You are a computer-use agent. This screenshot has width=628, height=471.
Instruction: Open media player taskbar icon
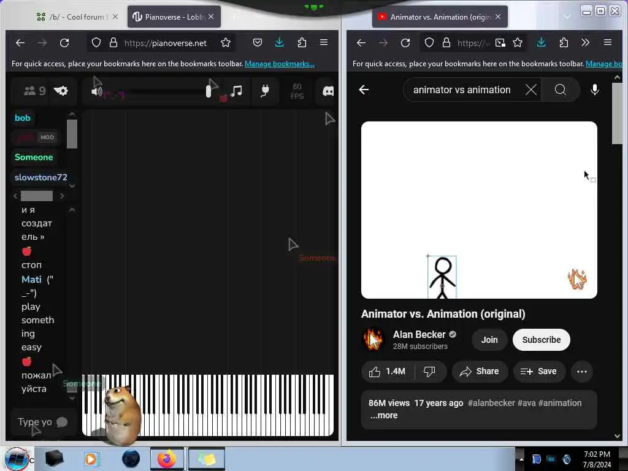pyautogui.click(x=91, y=459)
